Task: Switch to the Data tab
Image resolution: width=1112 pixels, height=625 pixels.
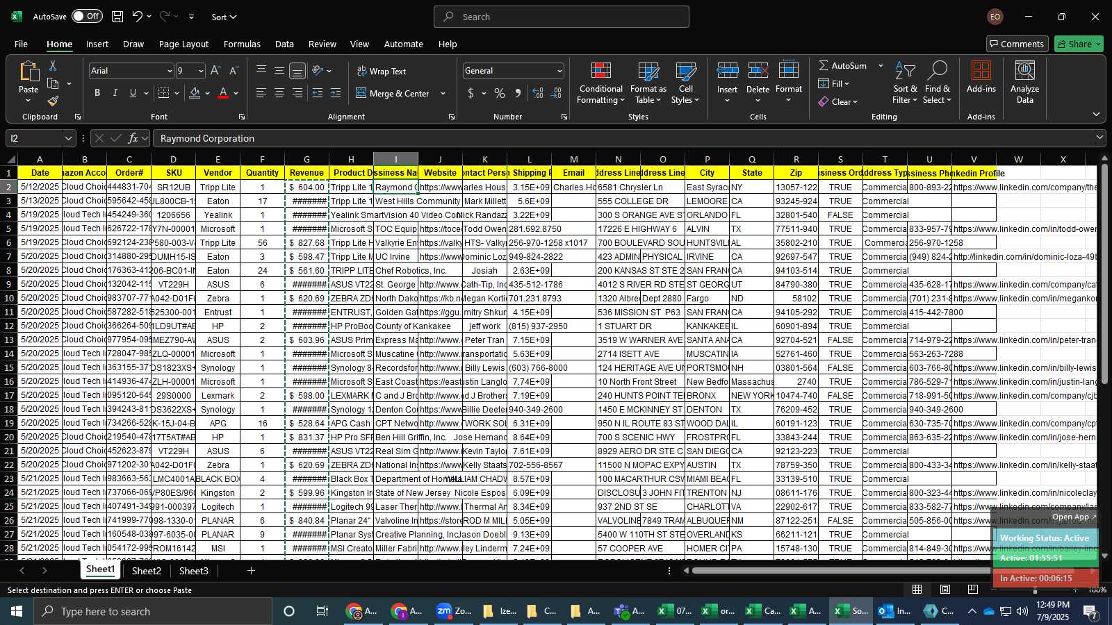Action: tap(284, 44)
